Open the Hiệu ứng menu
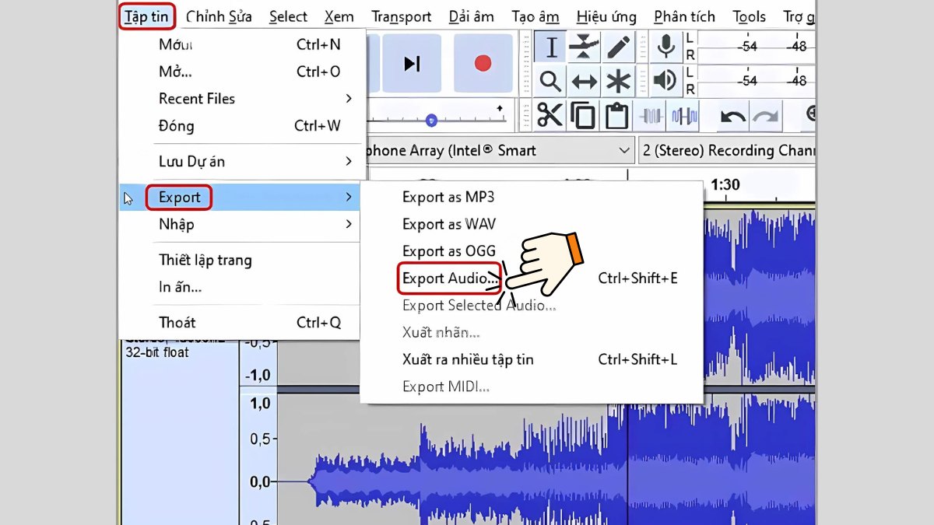Viewport: 934px width, 525px height. (606, 16)
